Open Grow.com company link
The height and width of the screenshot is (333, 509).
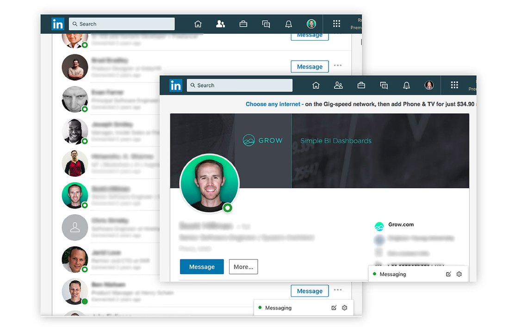tap(401, 225)
